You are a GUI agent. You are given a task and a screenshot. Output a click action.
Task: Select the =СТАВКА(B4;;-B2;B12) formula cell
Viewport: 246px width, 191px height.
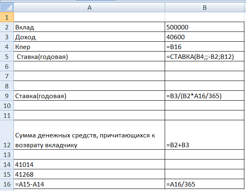[205, 56]
